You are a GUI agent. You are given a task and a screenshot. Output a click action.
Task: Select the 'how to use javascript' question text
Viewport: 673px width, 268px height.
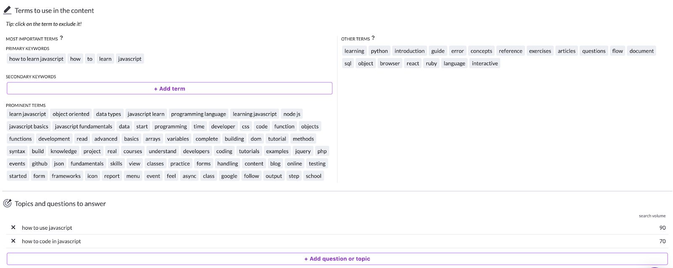(x=47, y=228)
